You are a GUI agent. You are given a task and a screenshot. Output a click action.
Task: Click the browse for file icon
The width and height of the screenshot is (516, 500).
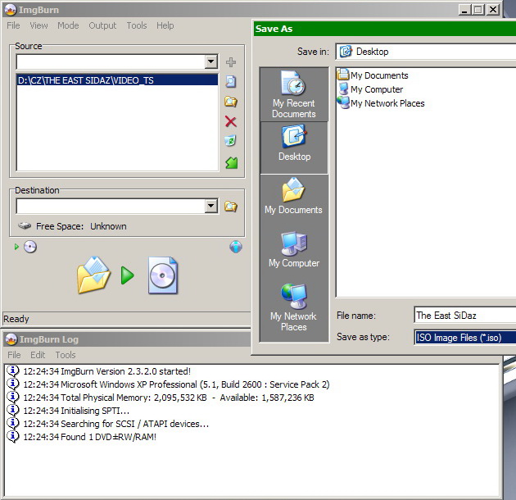coord(231,81)
